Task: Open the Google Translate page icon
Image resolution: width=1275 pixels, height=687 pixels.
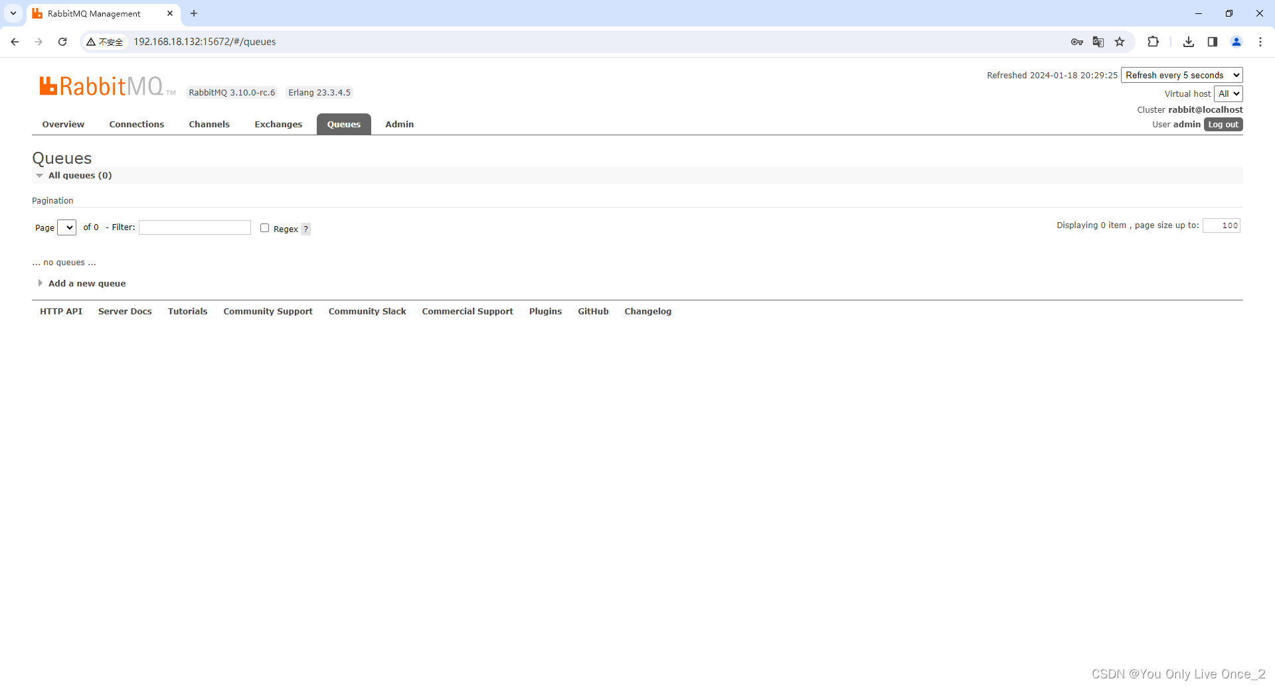Action: [x=1098, y=42]
